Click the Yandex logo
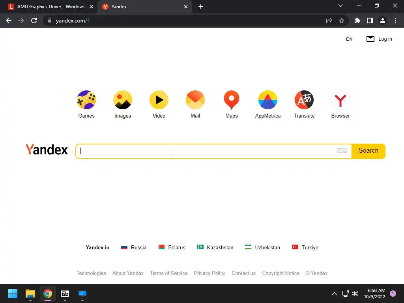The image size is (404, 303). click(x=47, y=150)
